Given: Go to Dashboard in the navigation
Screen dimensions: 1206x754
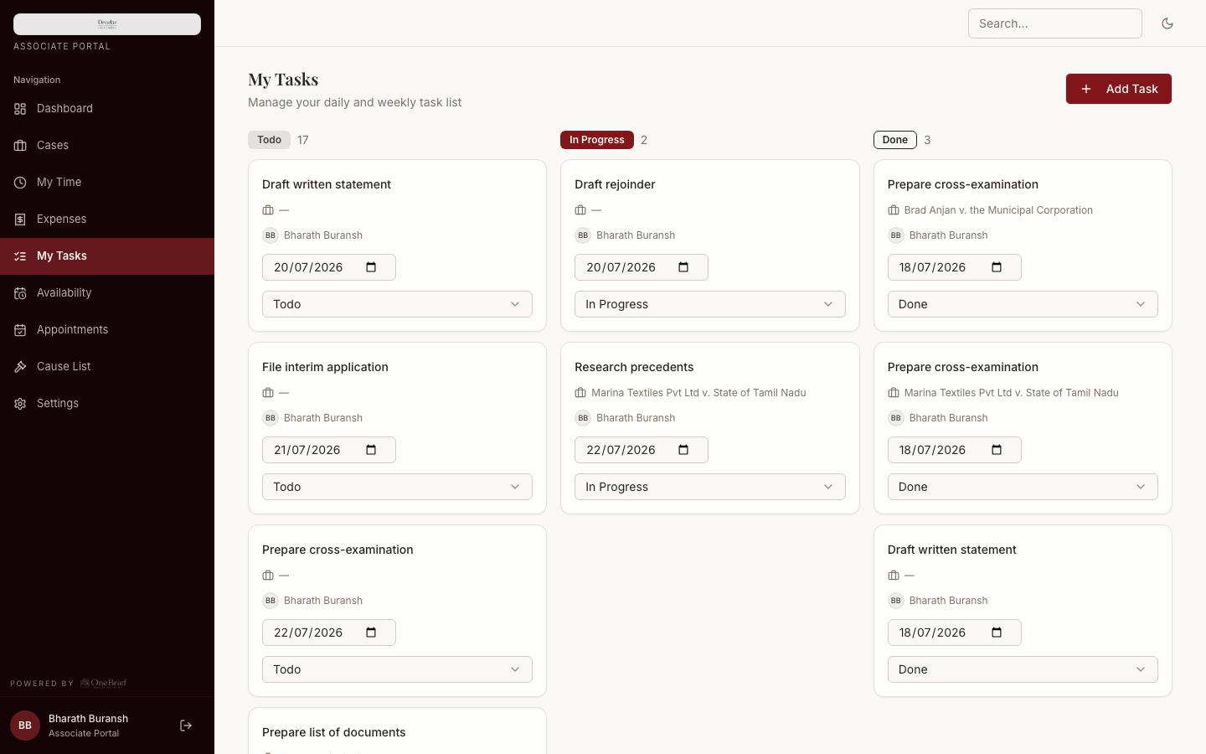Looking at the screenshot, I should [x=107, y=109].
